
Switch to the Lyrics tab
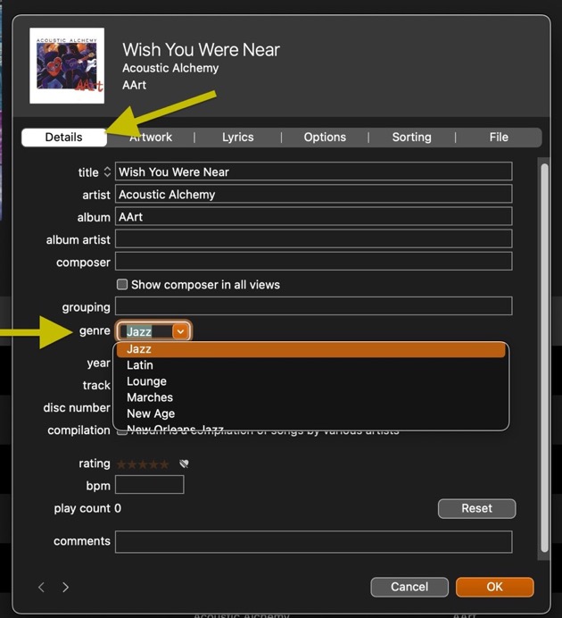[x=237, y=138]
